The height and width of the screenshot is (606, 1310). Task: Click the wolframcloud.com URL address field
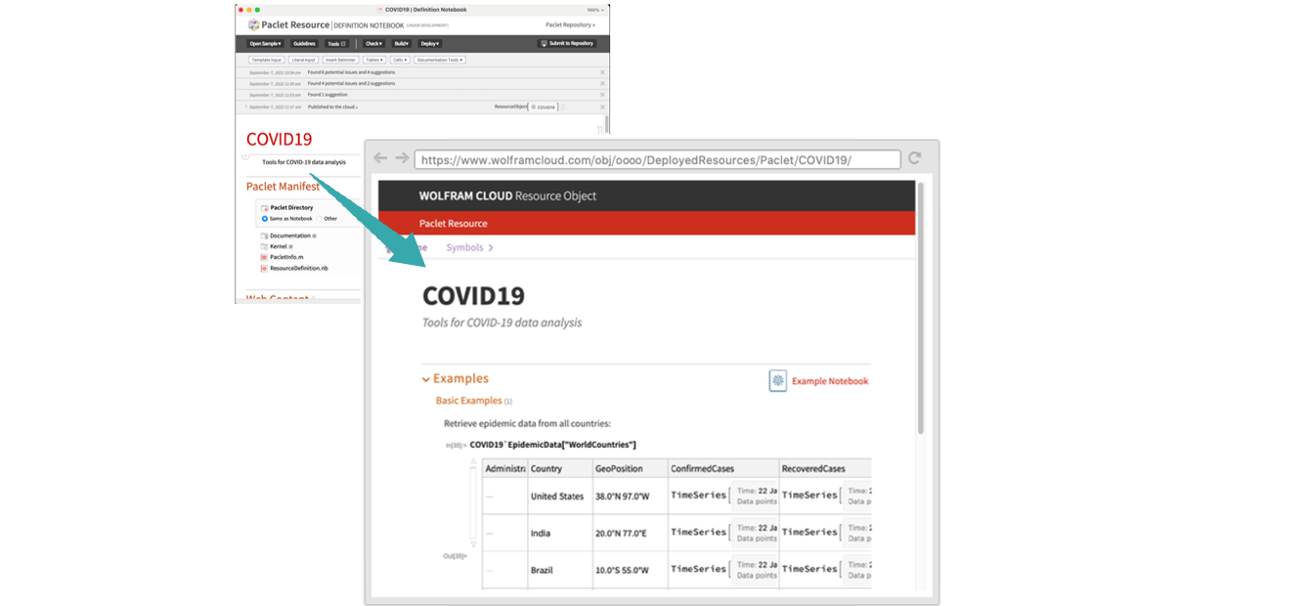(x=655, y=159)
